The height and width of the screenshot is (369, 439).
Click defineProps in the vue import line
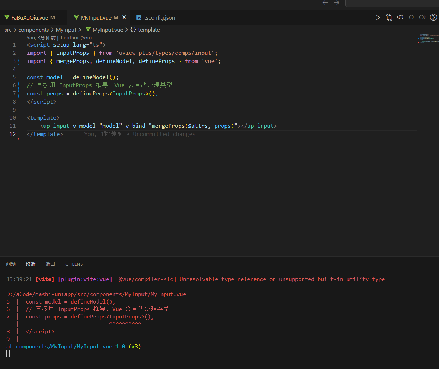coord(157,61)
